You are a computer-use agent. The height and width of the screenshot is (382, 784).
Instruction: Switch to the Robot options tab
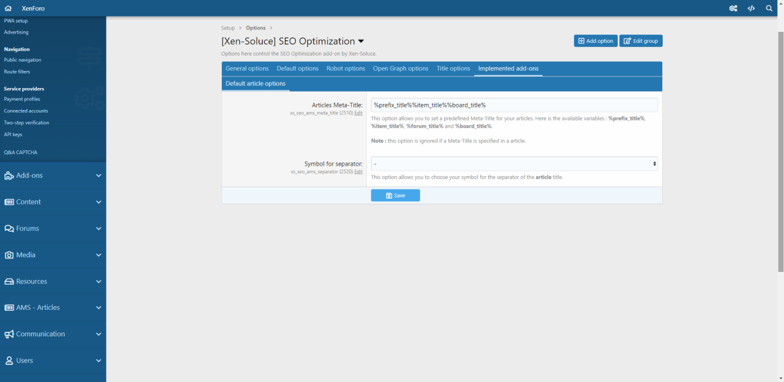coord(345,68)
